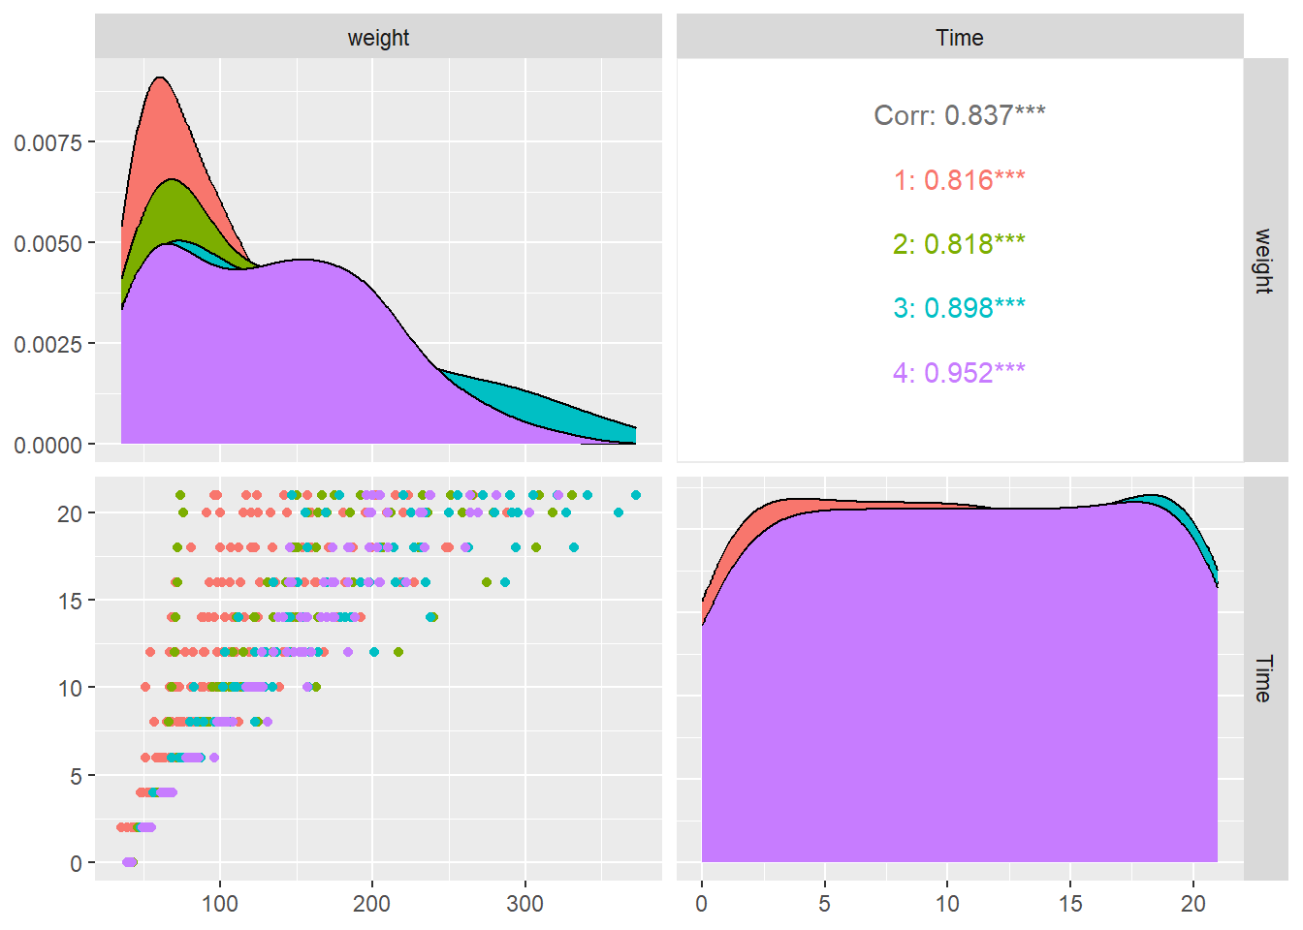Click the rightmost cyan scatter point

point(636,495)
